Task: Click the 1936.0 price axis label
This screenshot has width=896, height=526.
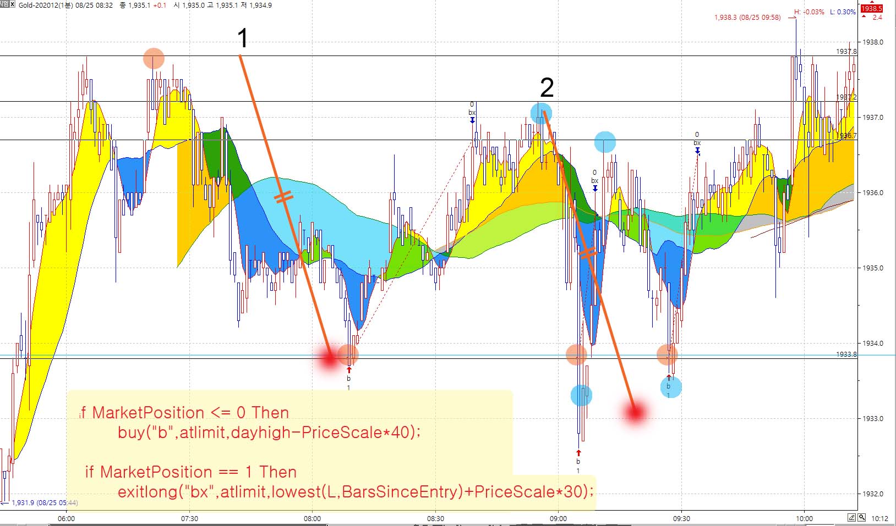Action: [873, 193]
